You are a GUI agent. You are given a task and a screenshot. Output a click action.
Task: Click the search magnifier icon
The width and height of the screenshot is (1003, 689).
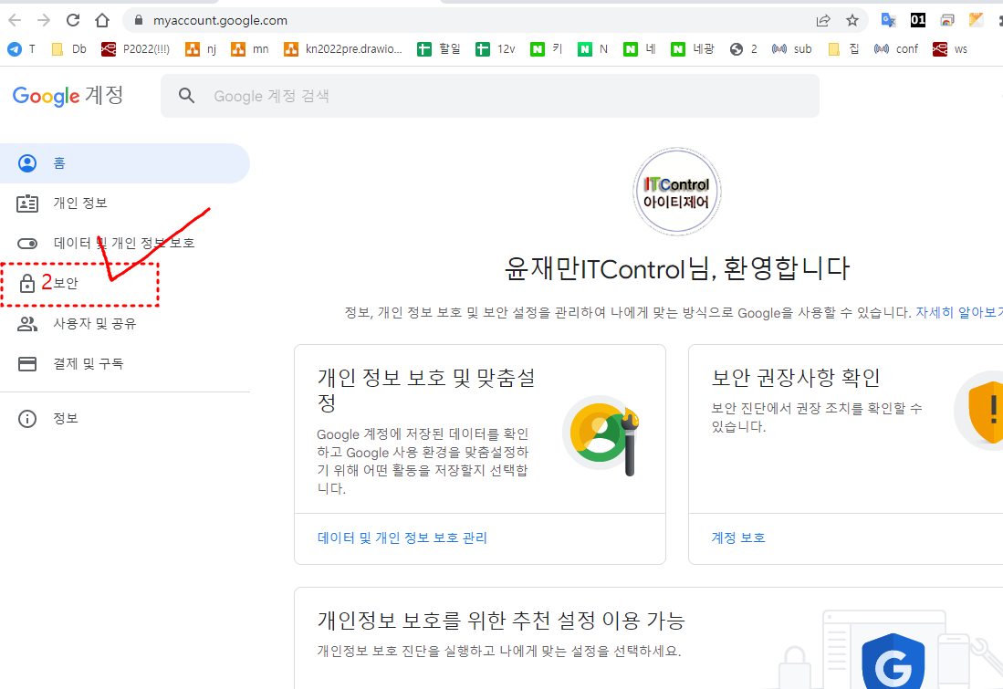pos(186,96)
